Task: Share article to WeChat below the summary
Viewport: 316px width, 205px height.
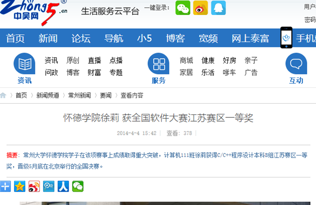Action: (x=78, y=186)
